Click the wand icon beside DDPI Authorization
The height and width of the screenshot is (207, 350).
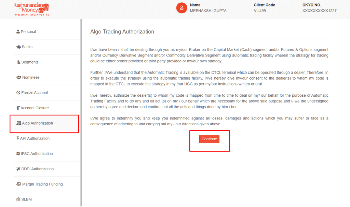(x=18, y=169)
